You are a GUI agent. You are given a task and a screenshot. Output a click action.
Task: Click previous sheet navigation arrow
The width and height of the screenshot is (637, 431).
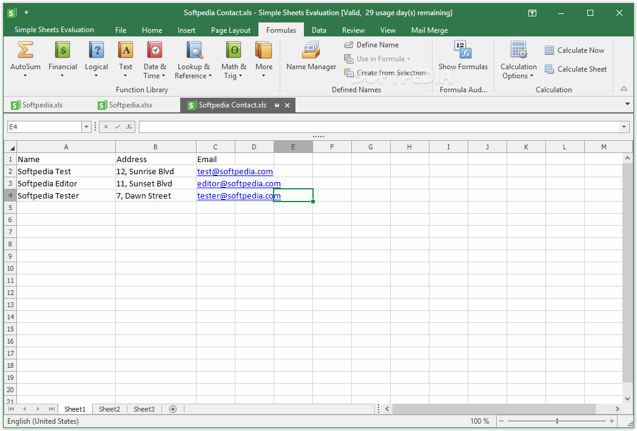point(24,409)
